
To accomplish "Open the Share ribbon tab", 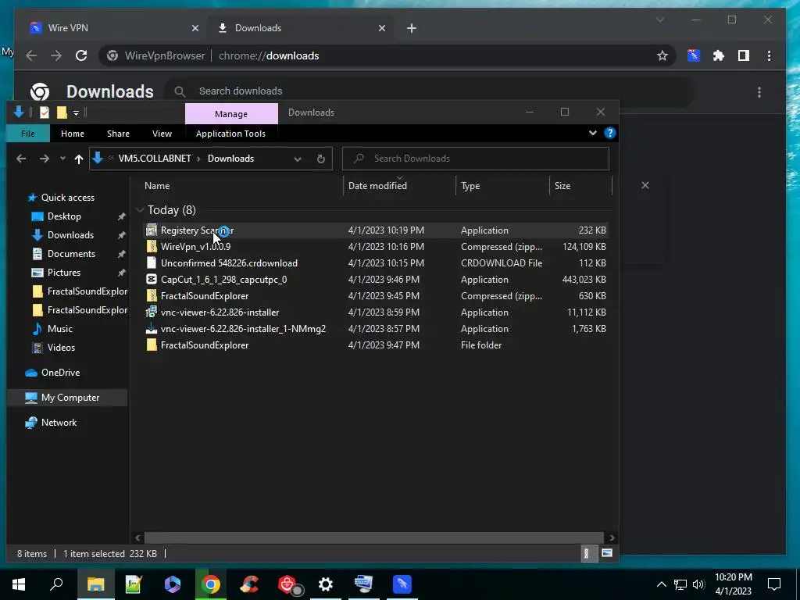I will pos(118,134).
